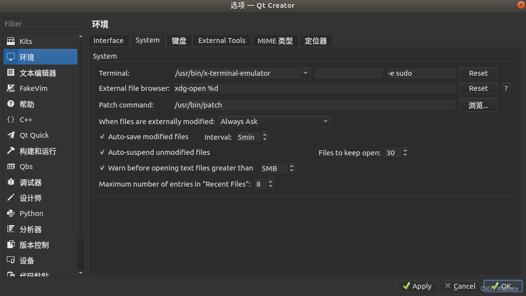526x296 pixels.
Task: Click the Terminal path text field
Action: coord(237,73)
